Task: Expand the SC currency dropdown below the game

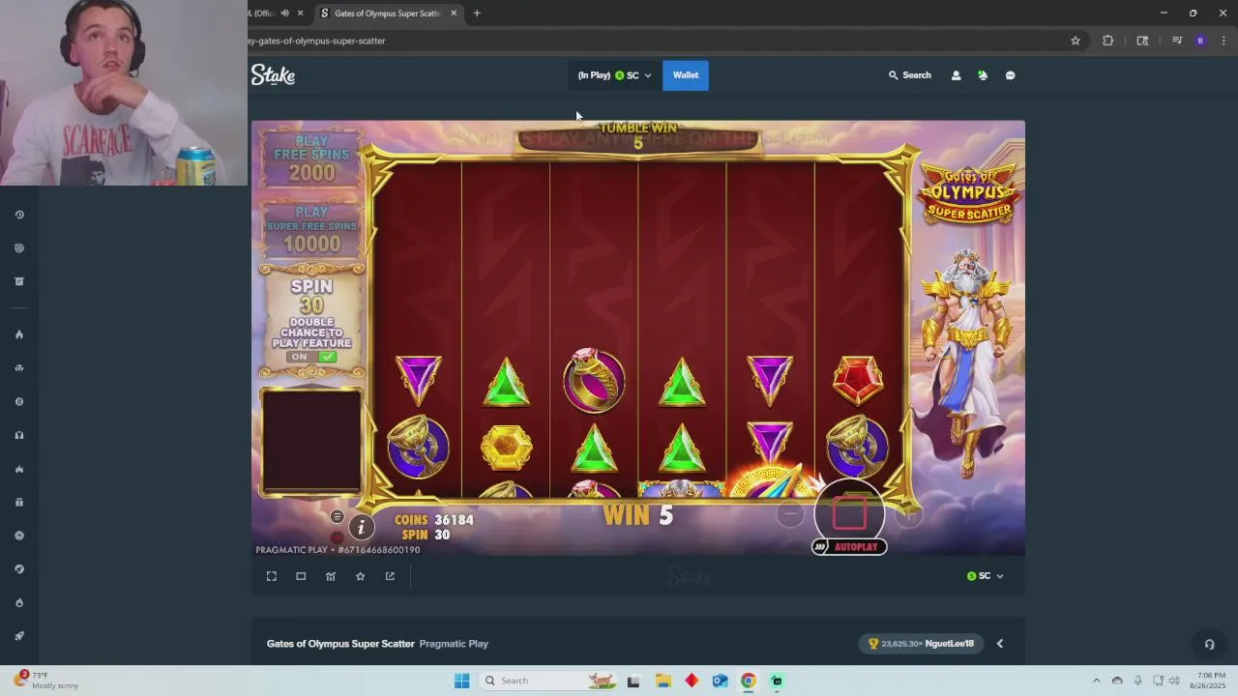Action: pos(985,576)
